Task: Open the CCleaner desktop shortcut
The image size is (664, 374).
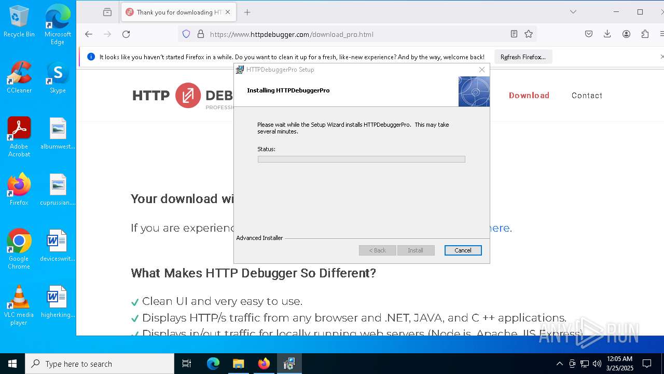Action: [x=19, y=77]
